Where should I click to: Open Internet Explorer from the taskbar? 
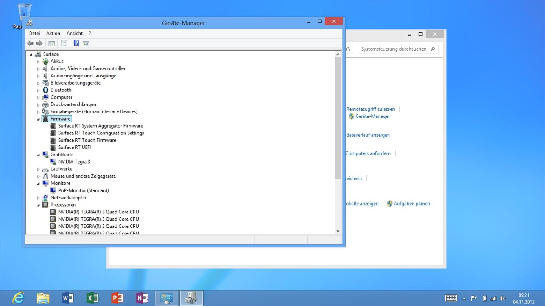tap(18, 298)
